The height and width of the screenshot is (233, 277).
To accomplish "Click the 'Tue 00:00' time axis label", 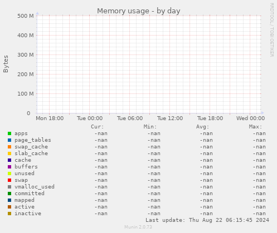I will (x=90, y=118).
